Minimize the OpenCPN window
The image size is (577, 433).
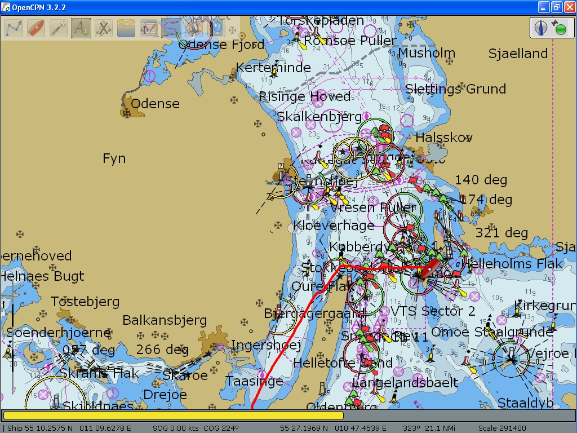pos(544,7)
